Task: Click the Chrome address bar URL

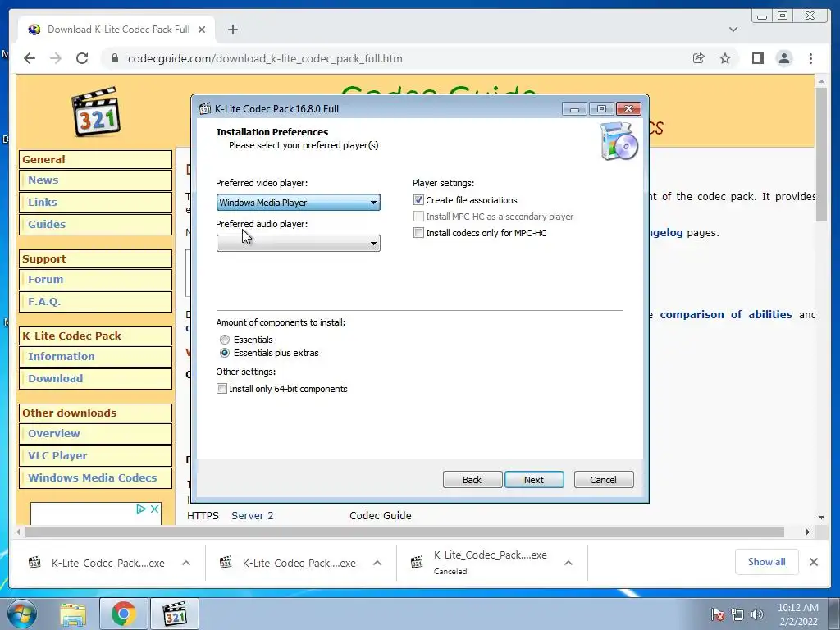Action: [x=265, y=58]
